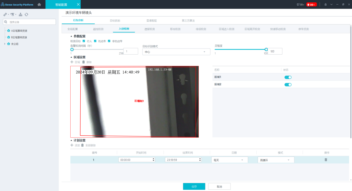Expand the 未分组 tree node

[5, 44]
